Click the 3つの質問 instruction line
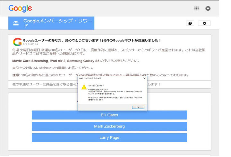The width and height of the screenshot is (231, 157). point(53,68)
